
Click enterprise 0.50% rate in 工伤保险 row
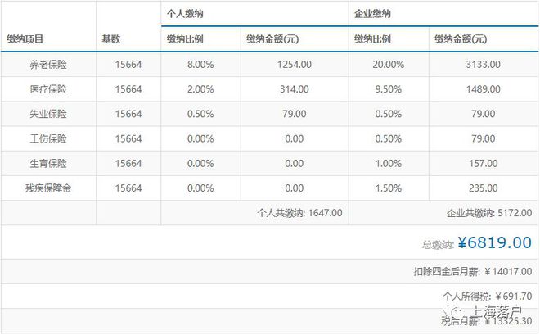(x=388, y=138)
